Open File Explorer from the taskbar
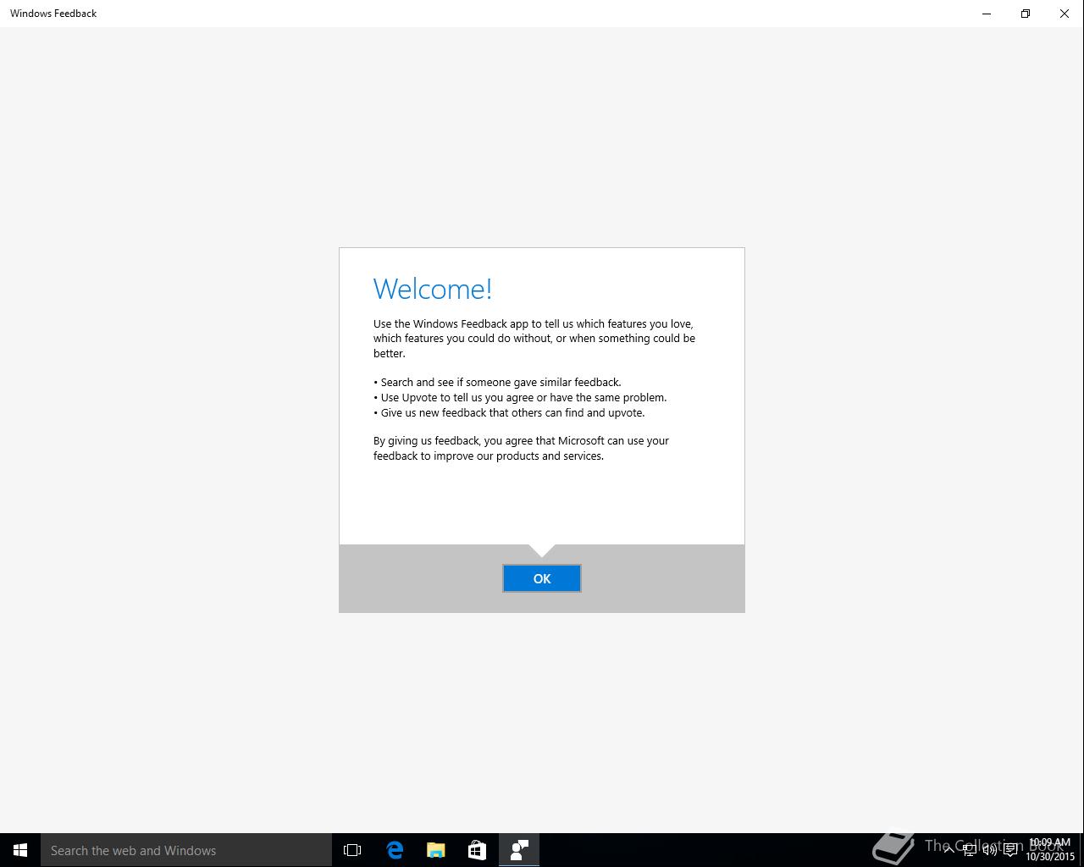The height and width of the screenshot is (867, 1084). [436, 850]
